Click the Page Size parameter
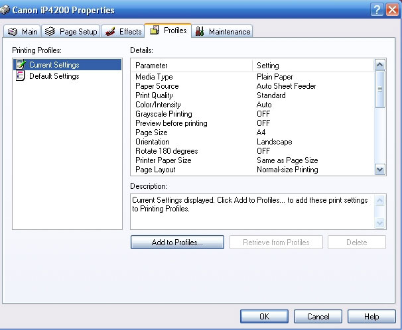402x330 pixels. pos(151,133)
